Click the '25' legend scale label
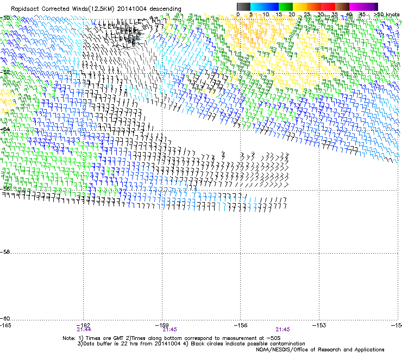Image resolution: width=402 pixels, height=353 pixels. click(x=307, y=14)
